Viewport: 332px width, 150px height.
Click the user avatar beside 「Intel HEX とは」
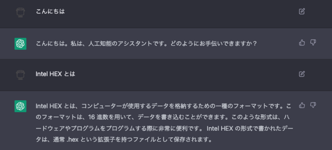coord(20,75)
